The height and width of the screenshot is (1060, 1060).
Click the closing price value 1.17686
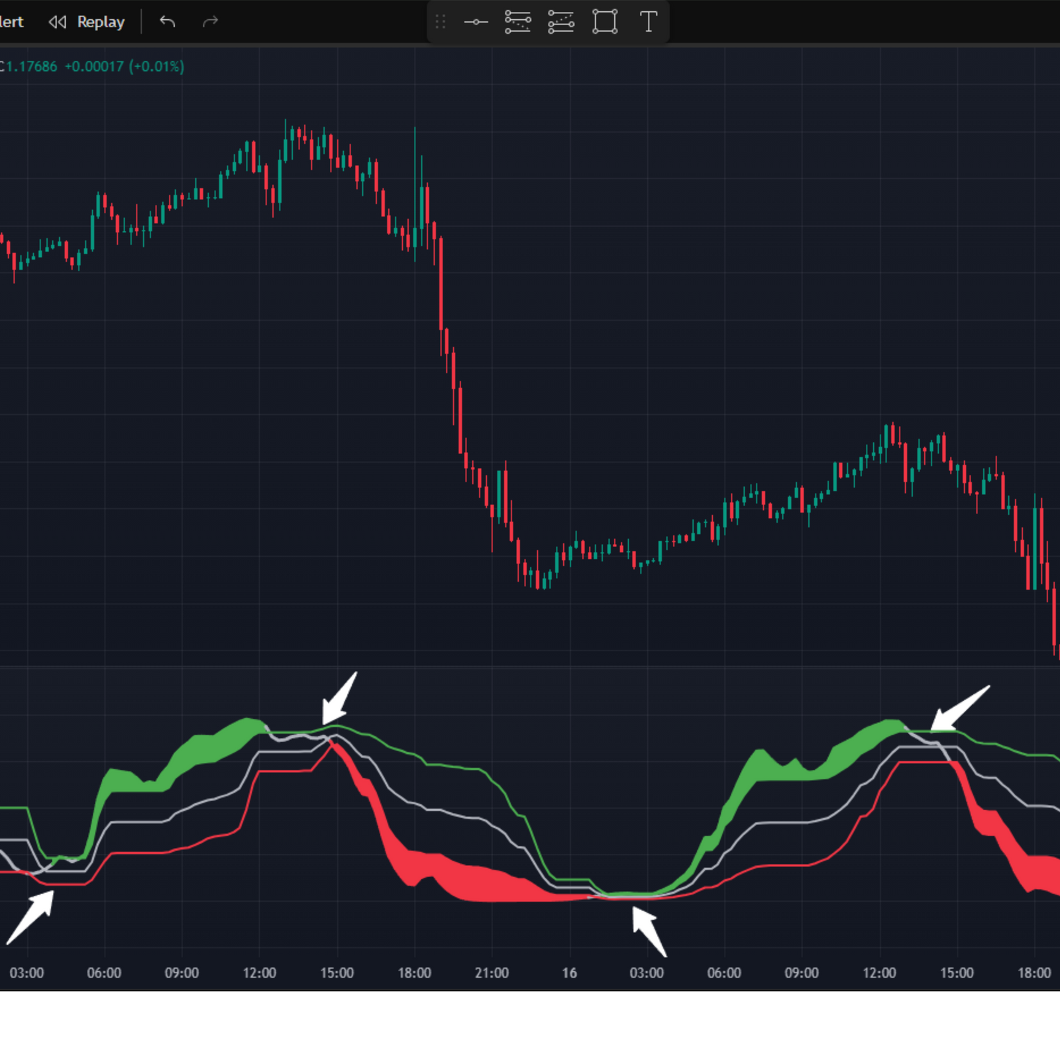click(x=32, y=66)
